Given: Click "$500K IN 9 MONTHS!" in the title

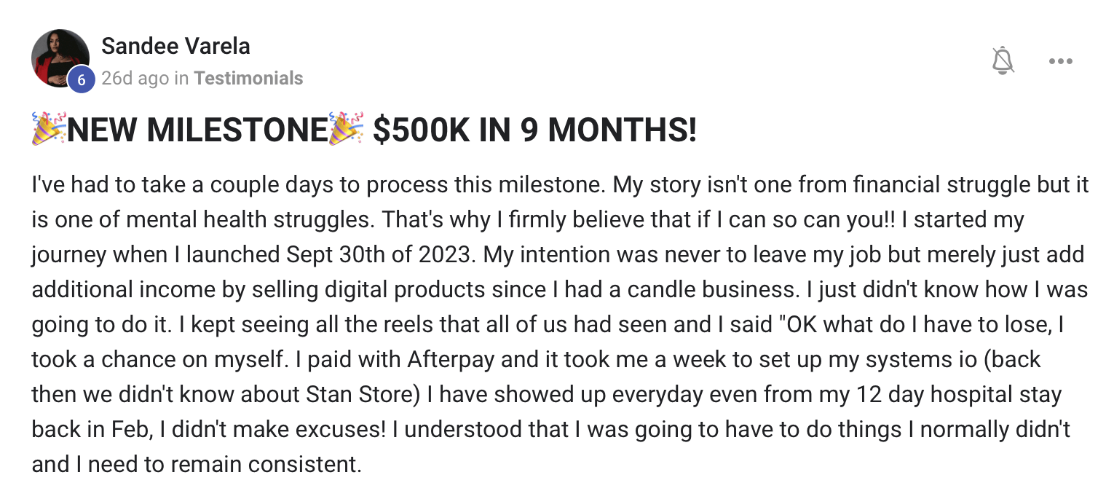Looking at the screenshot, I should point(534,130).
